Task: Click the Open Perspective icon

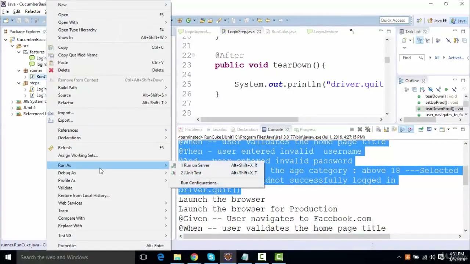Action: tap(419, 21)
